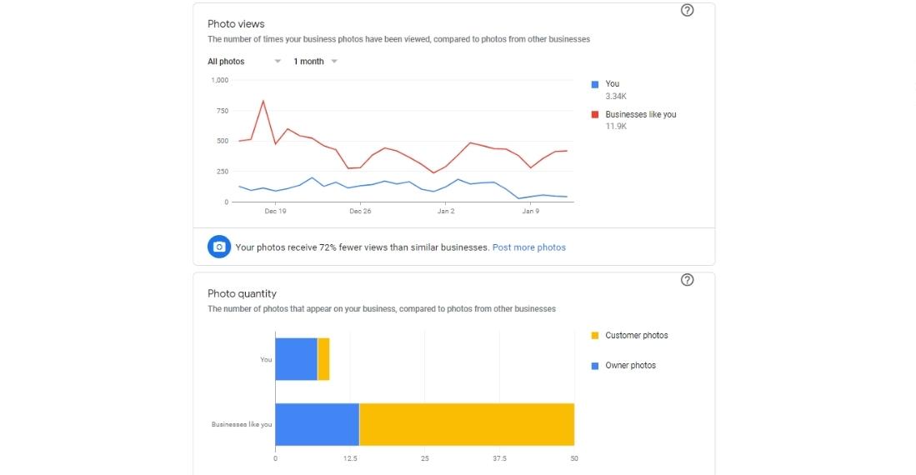Click yellow customer segment of You bar
The width and height of the screenshot is (916, 475).
(323, 359)
